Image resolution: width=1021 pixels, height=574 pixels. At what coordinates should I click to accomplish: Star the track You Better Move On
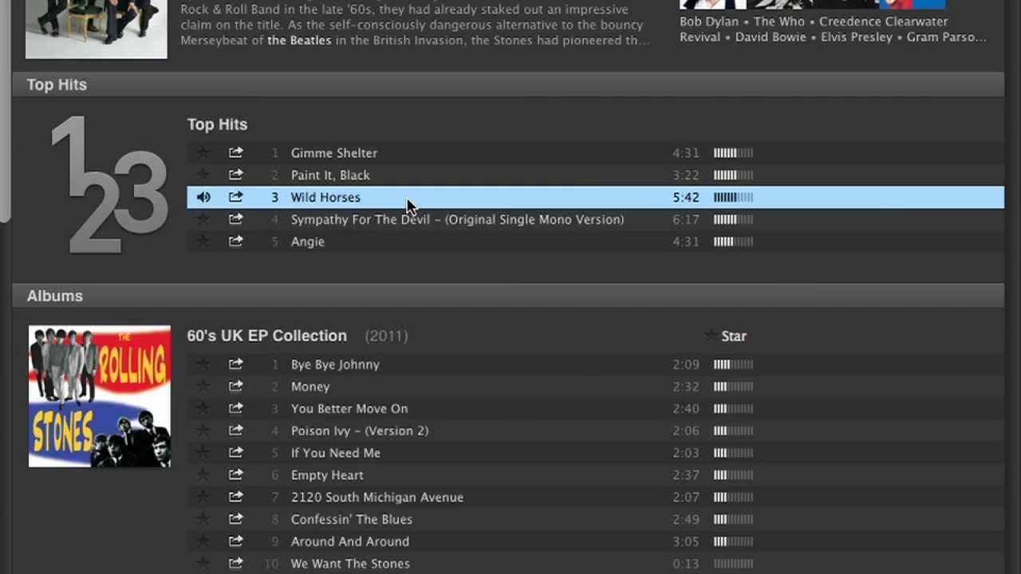click(x=203, y=408)
